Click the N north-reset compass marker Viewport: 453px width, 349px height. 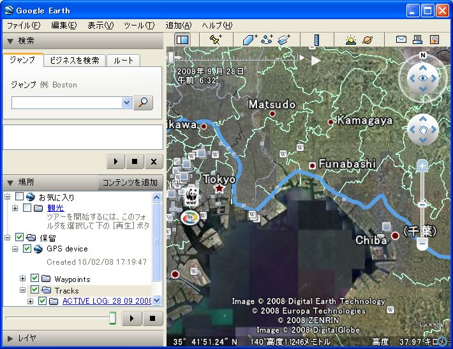423,55
